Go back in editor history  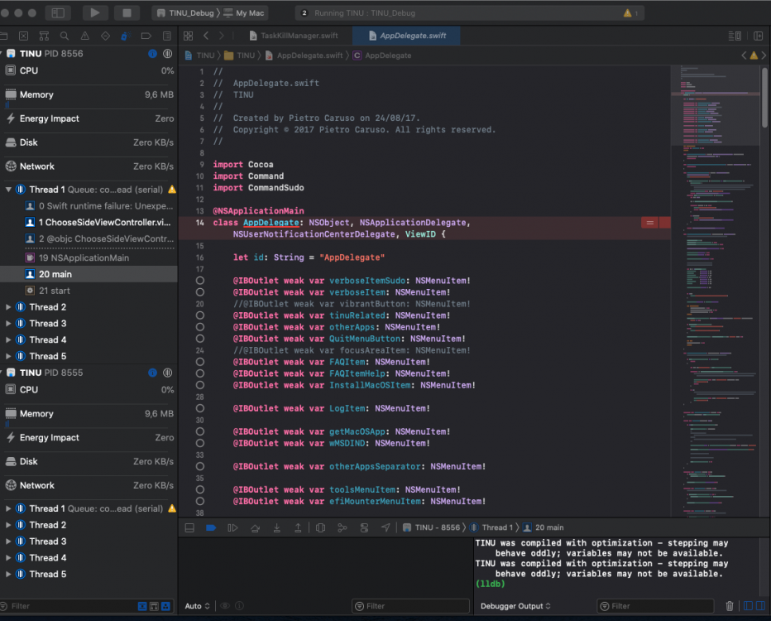[x=206, y=36]
